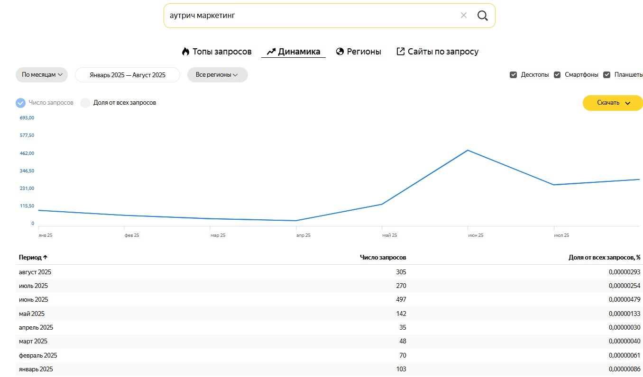643x377 pixels.
Task: Select the Доля от всех запросов radio
Action: (x=85, y=103)
